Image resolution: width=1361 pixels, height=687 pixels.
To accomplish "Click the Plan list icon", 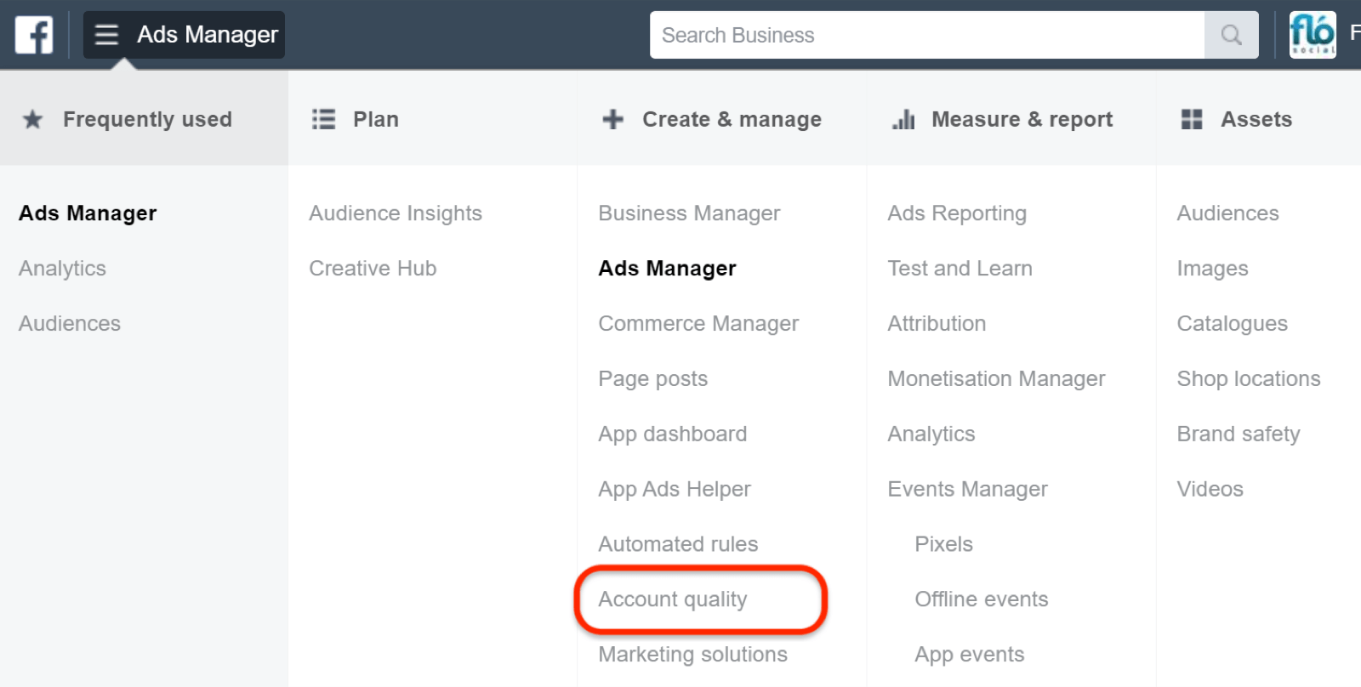I will pyautogui.click(x=323, y=119).
